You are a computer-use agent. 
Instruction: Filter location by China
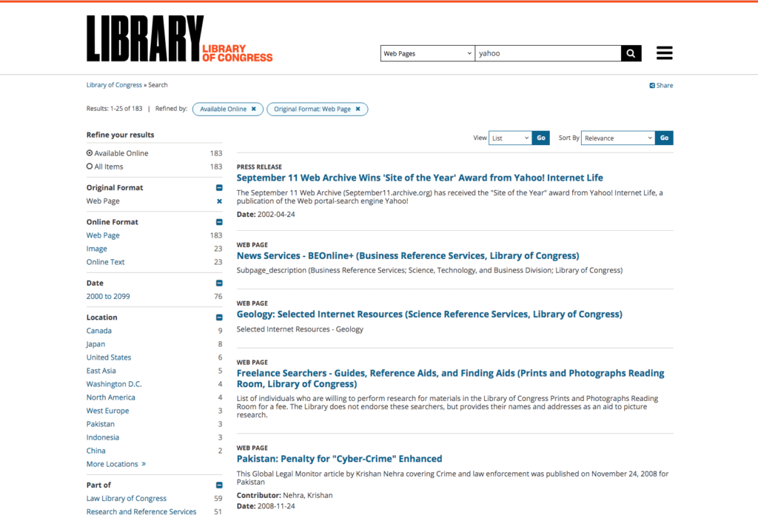pos(95,451)
